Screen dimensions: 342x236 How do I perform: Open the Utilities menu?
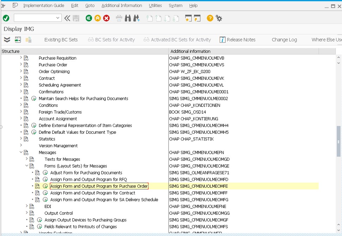(155, 5)
